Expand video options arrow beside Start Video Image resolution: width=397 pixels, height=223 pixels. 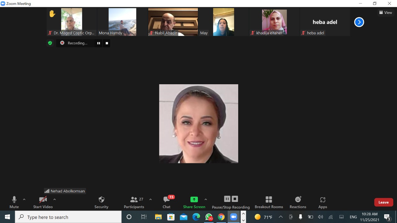55,199
